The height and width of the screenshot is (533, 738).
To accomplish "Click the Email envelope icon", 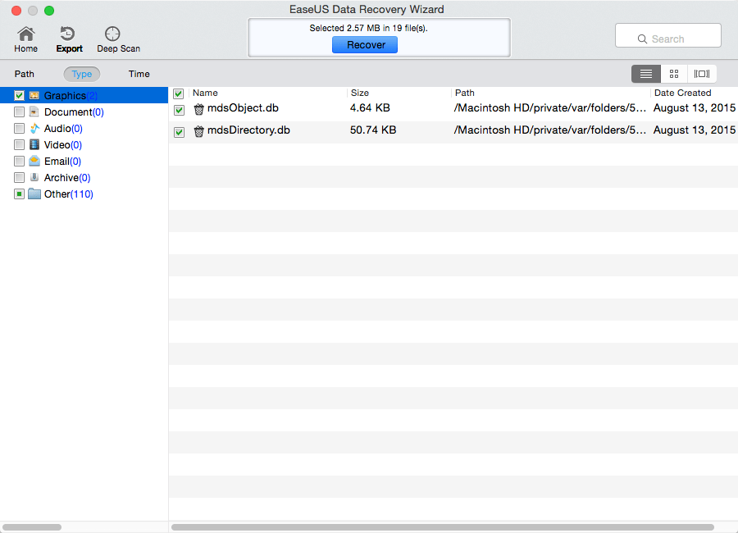I will pos(34,161).
